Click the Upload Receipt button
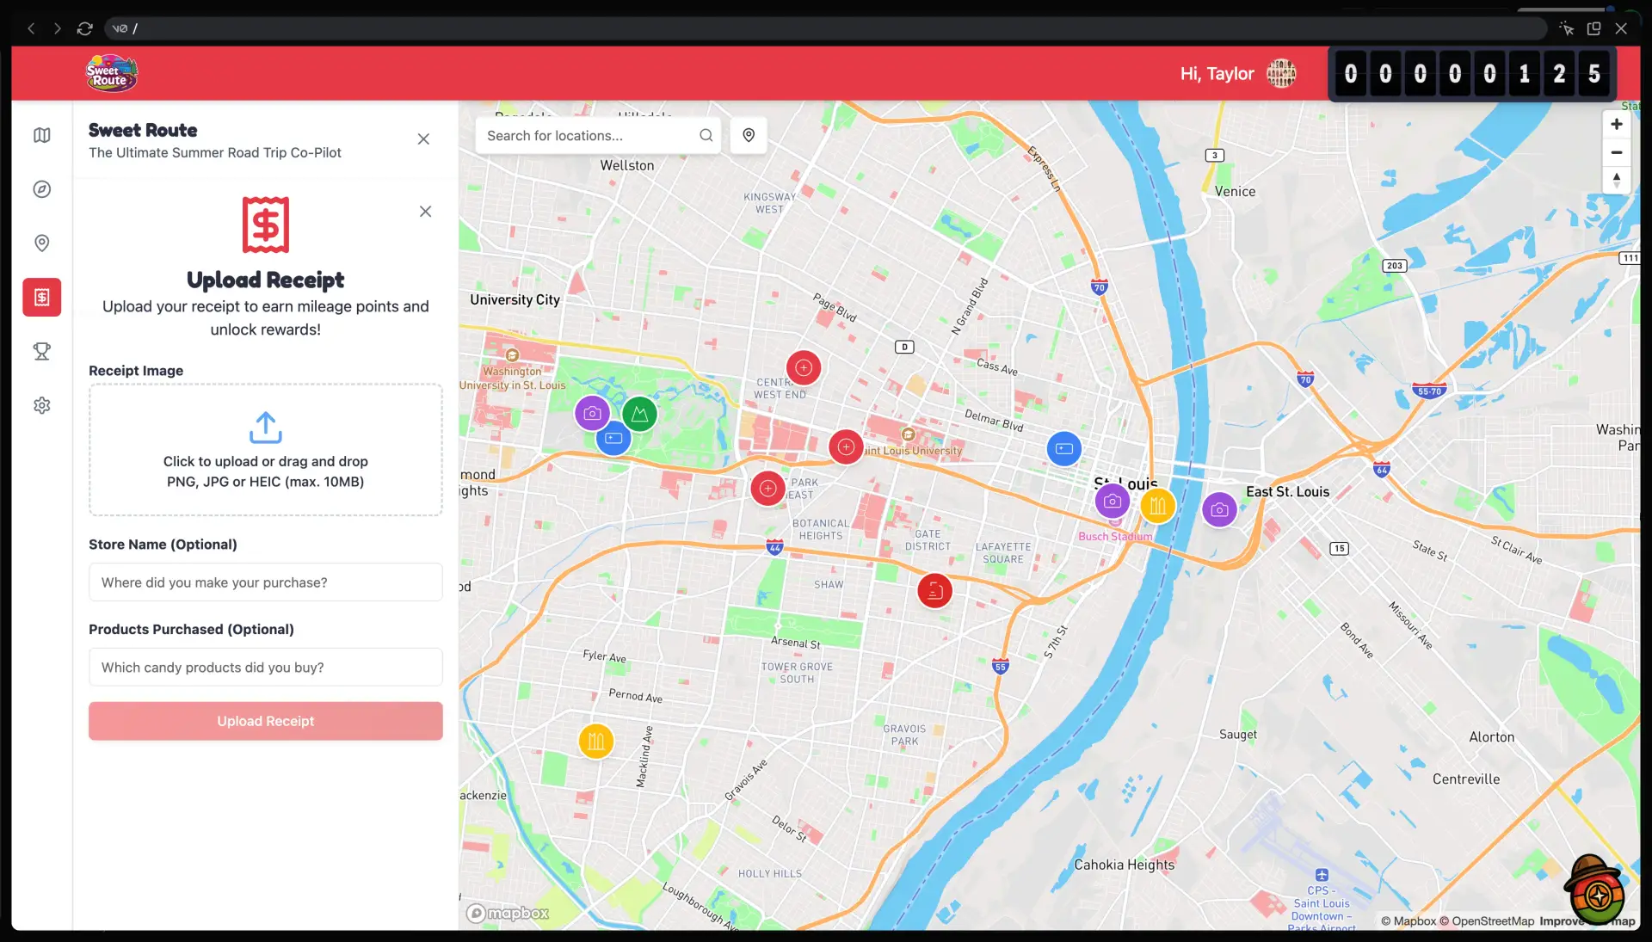Image resolution: width=1652 pixels, height=942 pixels. pyautogui.click(x=265, y=721)
